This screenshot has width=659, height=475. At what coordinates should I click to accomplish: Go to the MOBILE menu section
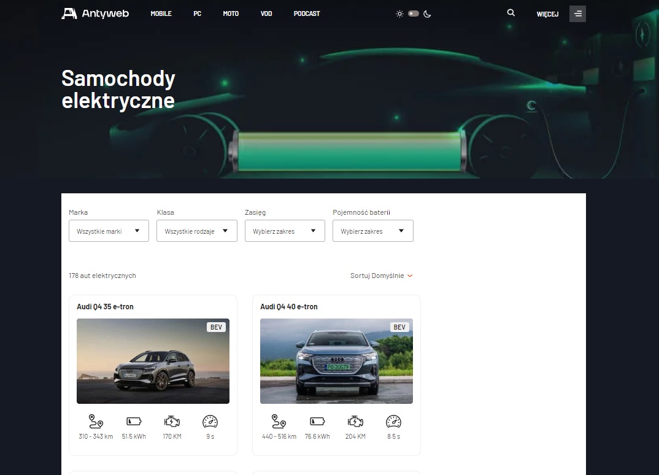pyautogui.click(x=161, y=14)
